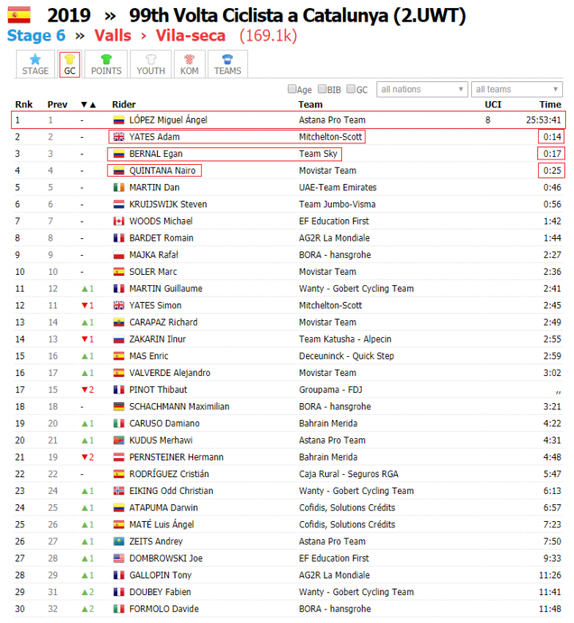
Task: Sort table by Prev column header
Action: tap(57, 104)
